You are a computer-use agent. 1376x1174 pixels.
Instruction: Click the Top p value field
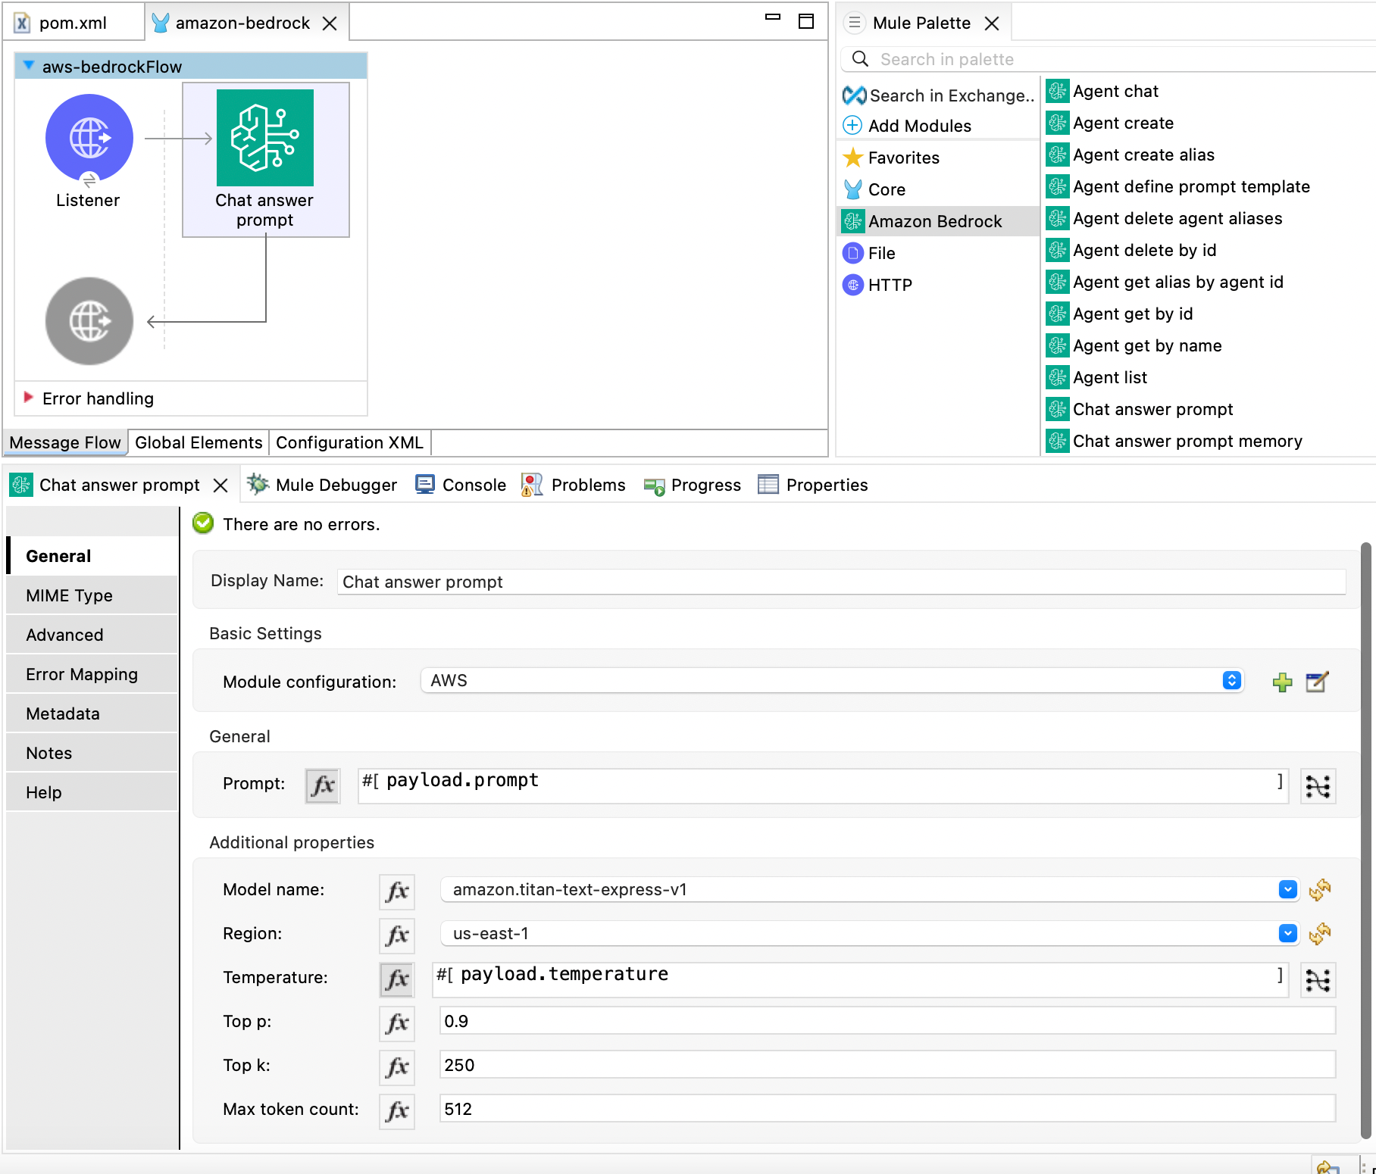887,1021
